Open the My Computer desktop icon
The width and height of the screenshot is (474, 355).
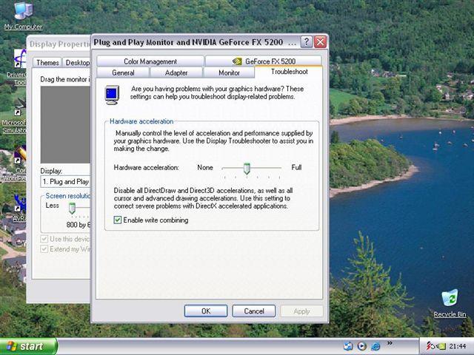tap(23, 13)
